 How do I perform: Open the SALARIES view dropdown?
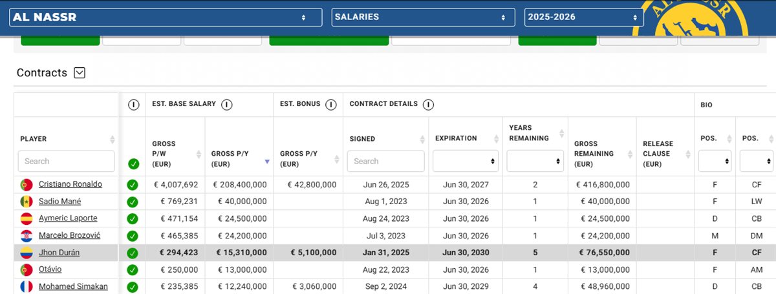pyautogui.click(x=423, y=17)
